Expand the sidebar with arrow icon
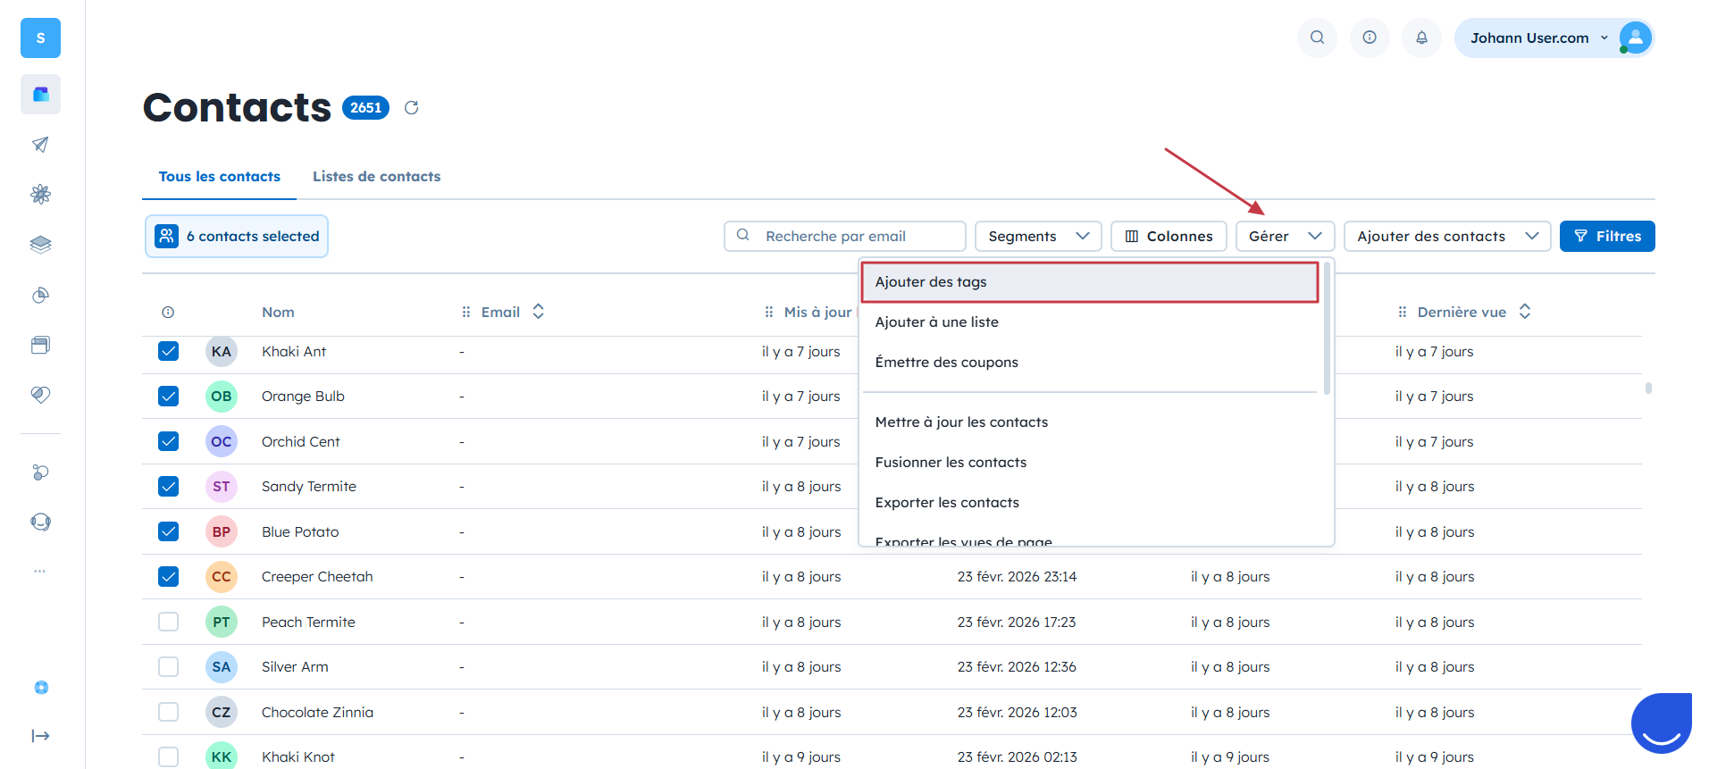Viewport: 1709px width, 769px height. click(x=40, y=736)
